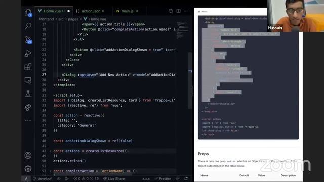Image resolution: width=324 pixels, height=182 pixels.
Task: Click 'const action = reactive({' line
Action: point(79,115)
